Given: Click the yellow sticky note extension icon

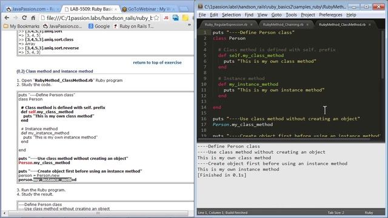Looking at the screenshot, I should [185, 18].
